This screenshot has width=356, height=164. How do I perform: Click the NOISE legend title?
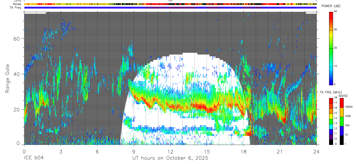pyautogui.click(x=343, y=96)
